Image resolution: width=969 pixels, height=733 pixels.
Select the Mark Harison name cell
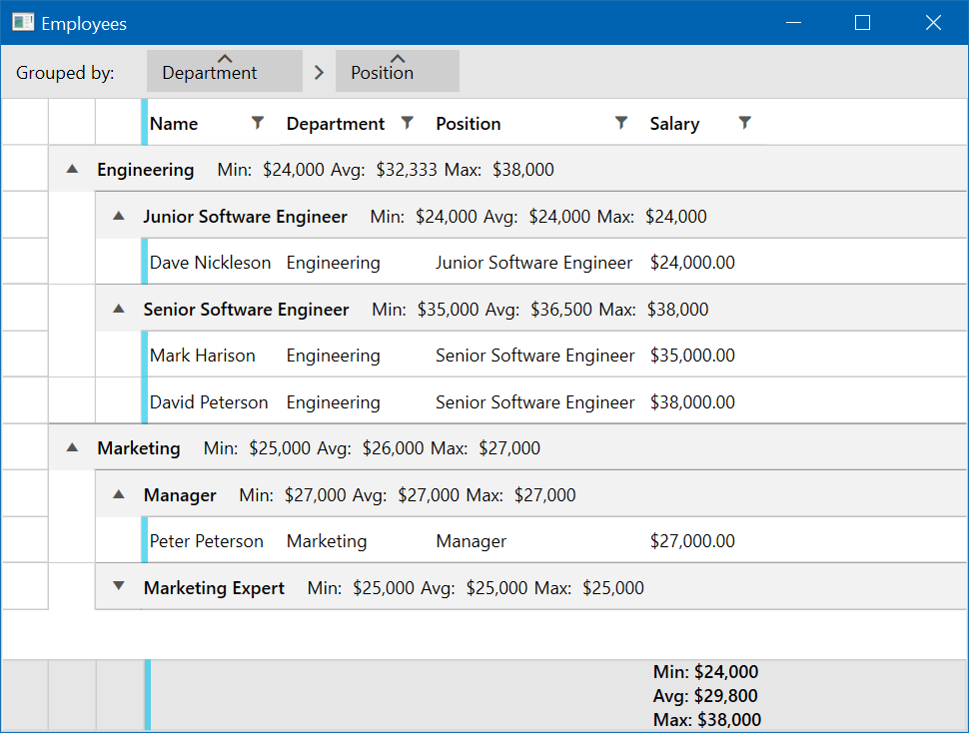pyautogui.click(x=202, y=356)
